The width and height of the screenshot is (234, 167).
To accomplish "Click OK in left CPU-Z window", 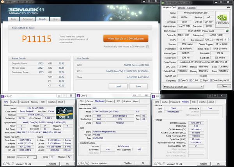I will pos(67,164).
